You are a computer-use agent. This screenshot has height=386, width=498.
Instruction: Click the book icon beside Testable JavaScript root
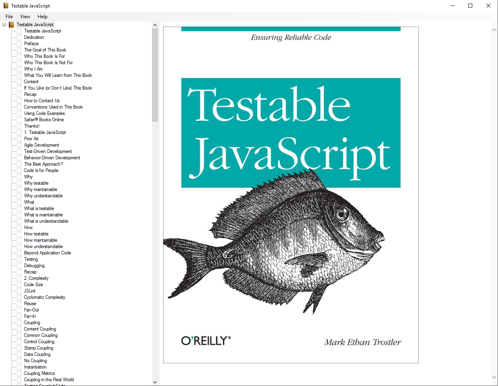[11, 25]
